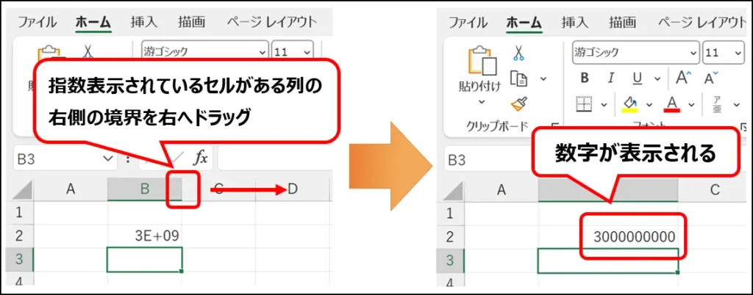Viewport: 753px width, 295px height.
Task: Click the Copy icon in right screenshot
Action: pyautogui.click(x=518, y=78)
